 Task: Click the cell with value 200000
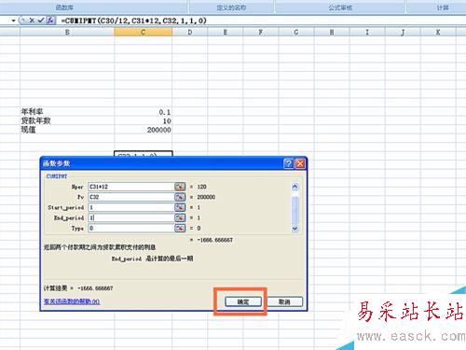143,130
